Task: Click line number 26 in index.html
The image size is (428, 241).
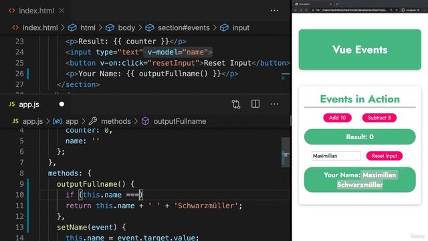Action: click(x=19, y=74)
